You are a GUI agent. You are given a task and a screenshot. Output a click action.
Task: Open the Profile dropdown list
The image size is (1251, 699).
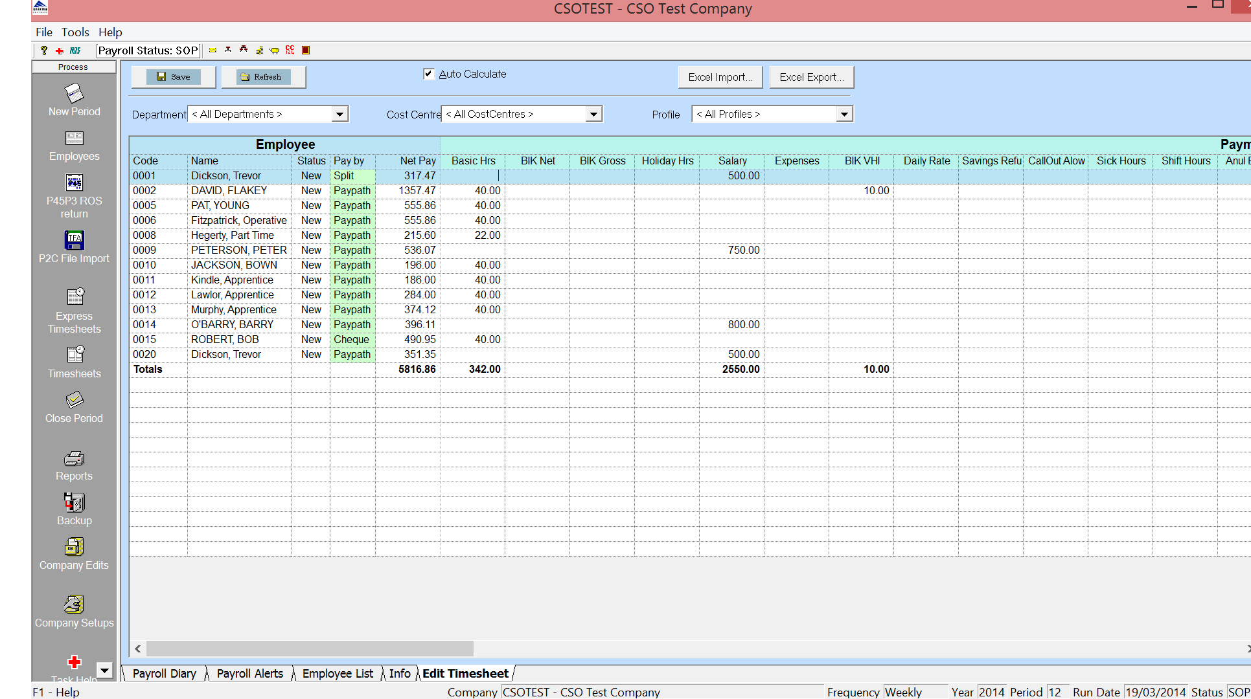[x=844, y=114]
